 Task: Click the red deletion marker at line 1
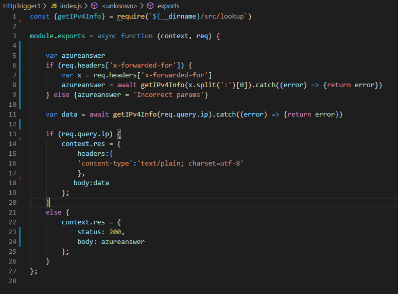tap(21, 21)
